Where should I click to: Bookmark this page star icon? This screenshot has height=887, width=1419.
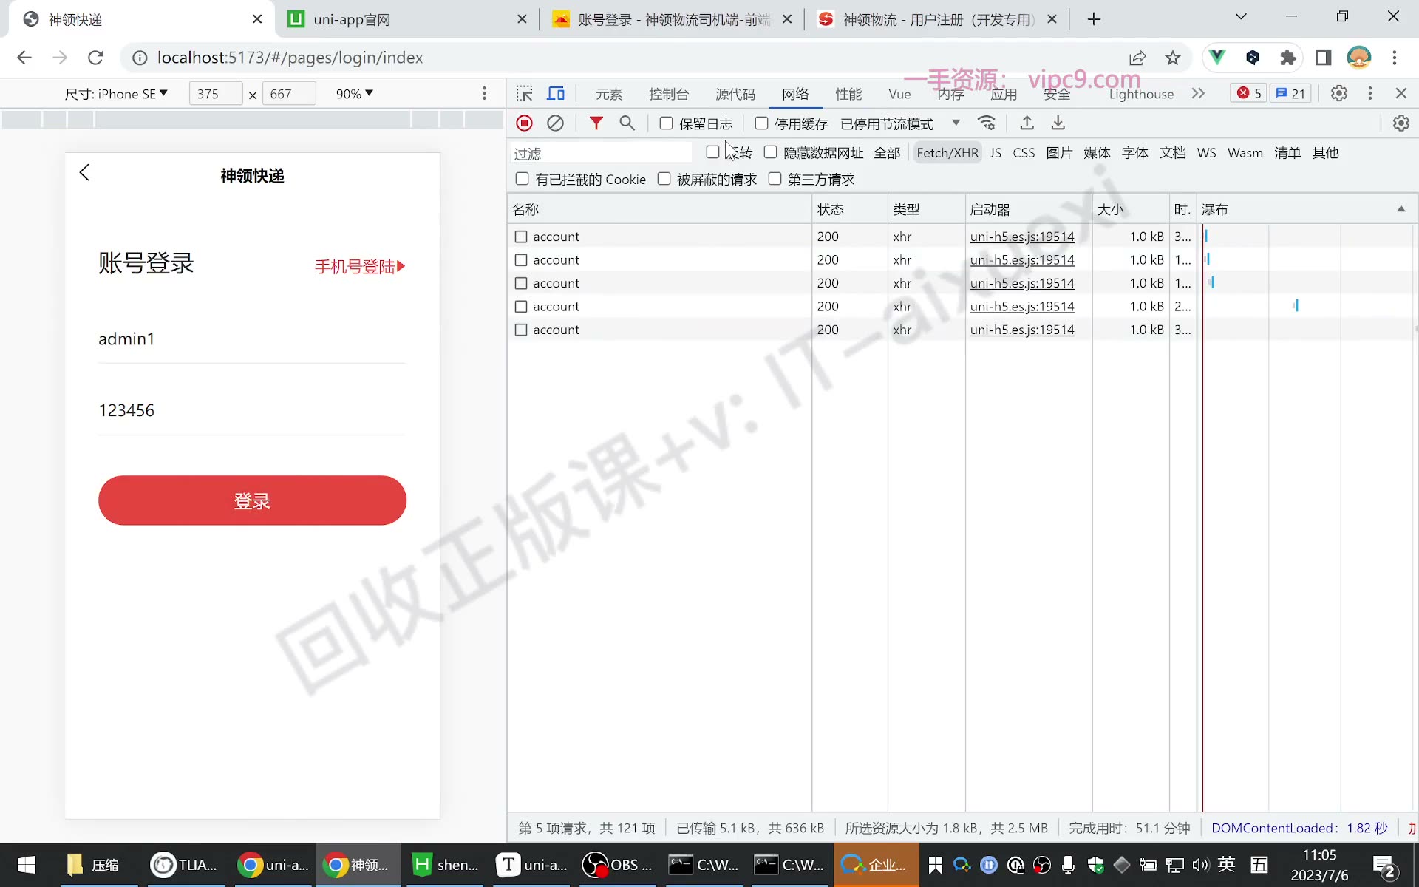pyautogui.click(x=1172, y=58)
